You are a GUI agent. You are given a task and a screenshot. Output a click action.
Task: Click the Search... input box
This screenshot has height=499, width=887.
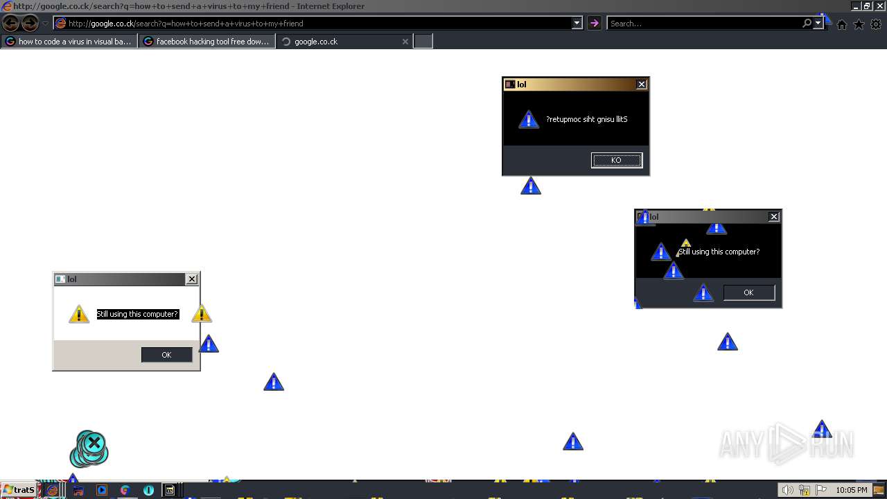[x=704, y=24]
